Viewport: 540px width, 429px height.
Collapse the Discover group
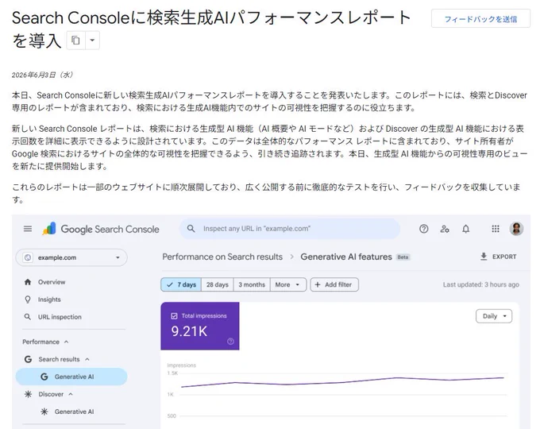tap(71, 394)
